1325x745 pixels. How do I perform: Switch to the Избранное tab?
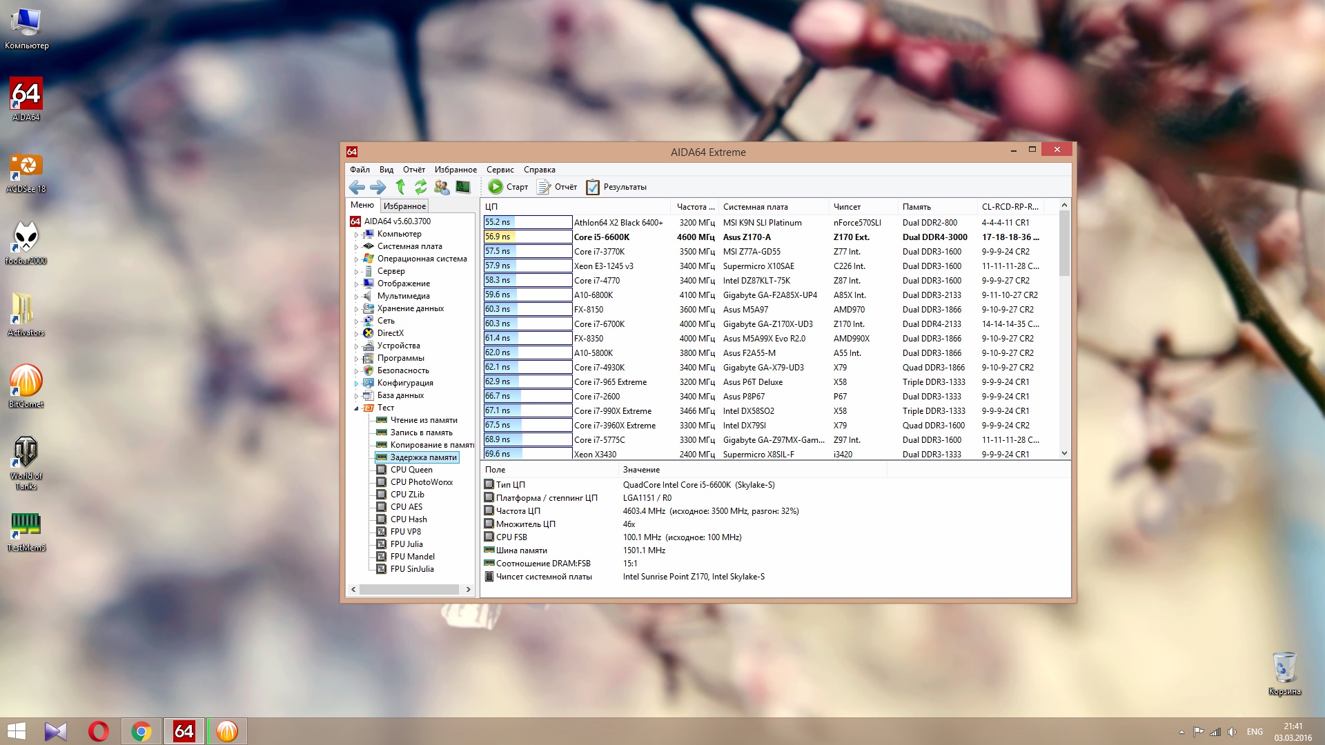coord(404,206)
